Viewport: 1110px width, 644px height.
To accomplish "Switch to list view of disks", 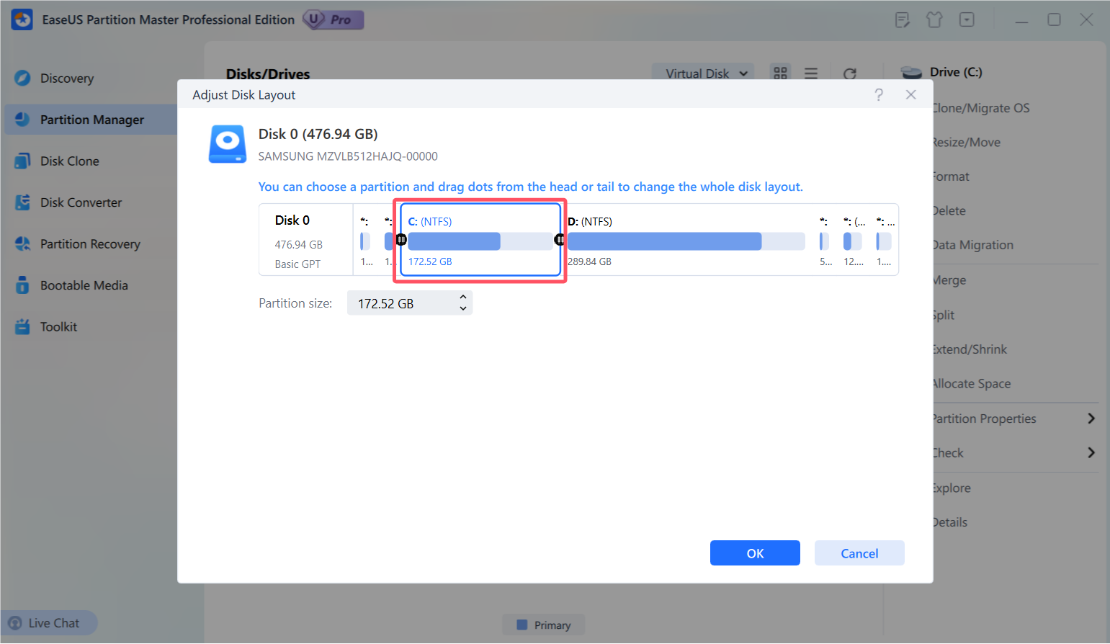I will [x=811, y=73].
